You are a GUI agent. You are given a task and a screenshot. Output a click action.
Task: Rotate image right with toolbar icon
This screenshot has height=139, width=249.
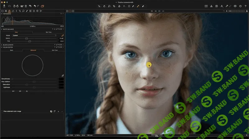pyautogui.click(x=17, y=6)
